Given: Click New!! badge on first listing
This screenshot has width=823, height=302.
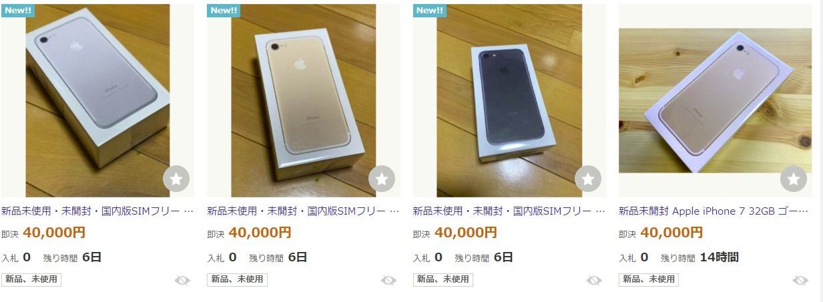Looking at the screenshot, I should coord(18,10).
